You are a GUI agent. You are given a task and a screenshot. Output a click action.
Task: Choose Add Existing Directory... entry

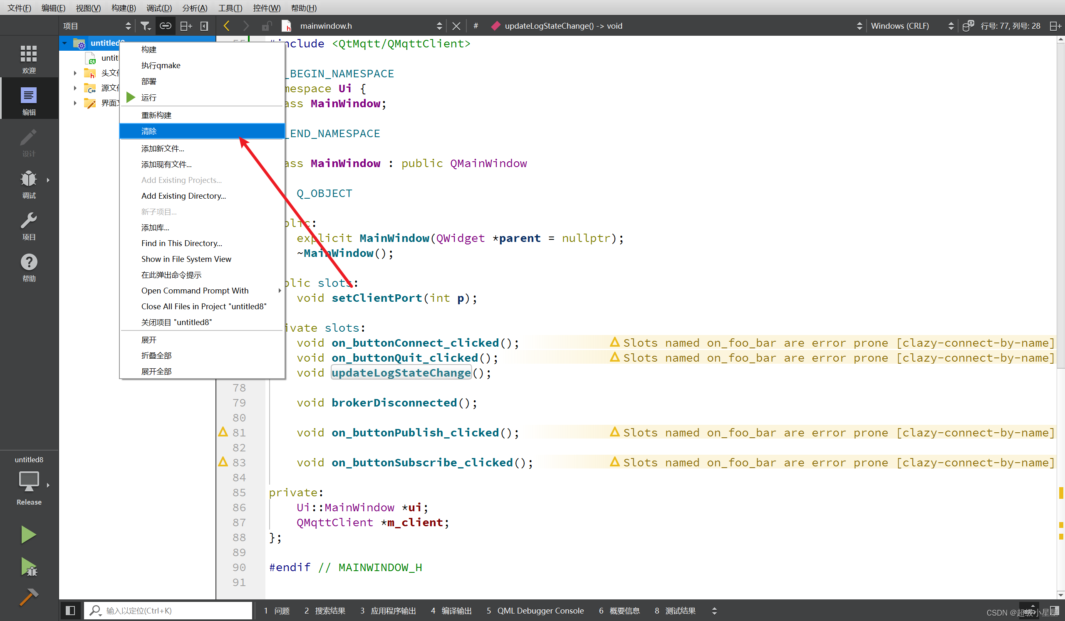point(202,196)
